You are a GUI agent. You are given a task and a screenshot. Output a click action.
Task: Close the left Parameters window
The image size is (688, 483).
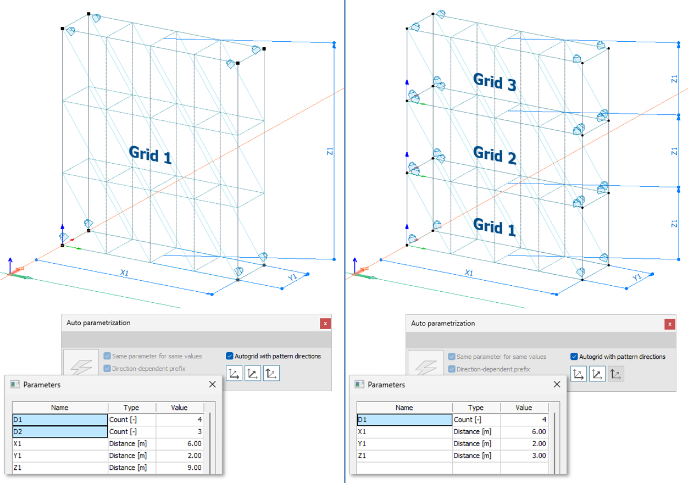[212, 384]
